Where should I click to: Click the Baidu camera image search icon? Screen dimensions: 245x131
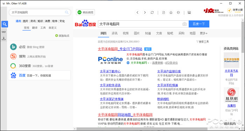[184, 24]
